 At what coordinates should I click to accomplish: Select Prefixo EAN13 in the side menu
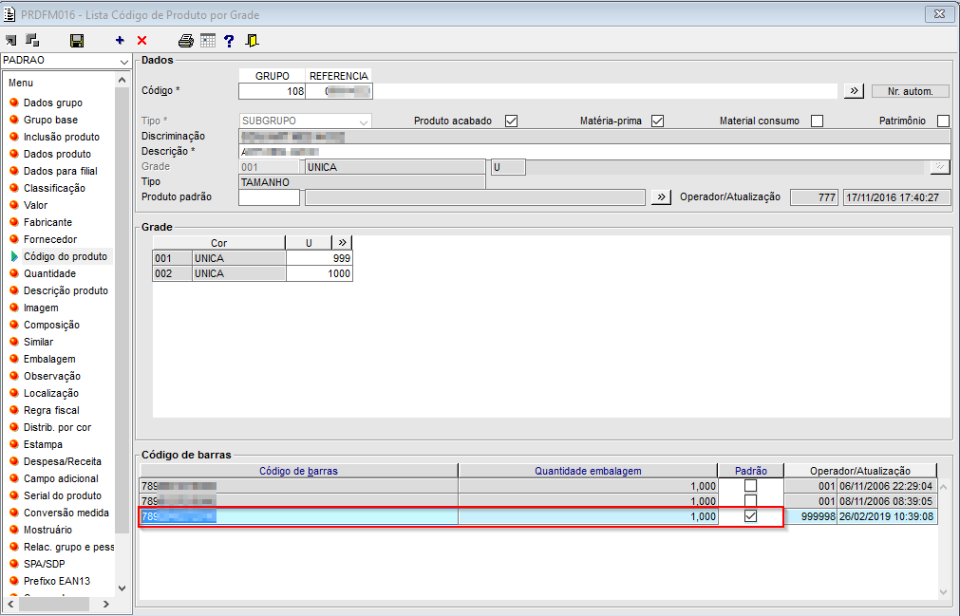[x=57, y=582]
